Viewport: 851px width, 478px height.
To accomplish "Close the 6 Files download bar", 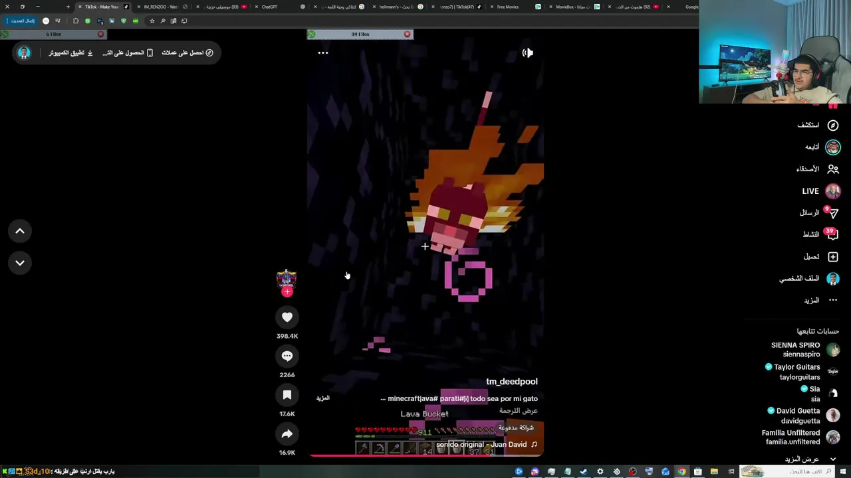I will (100, 34).
